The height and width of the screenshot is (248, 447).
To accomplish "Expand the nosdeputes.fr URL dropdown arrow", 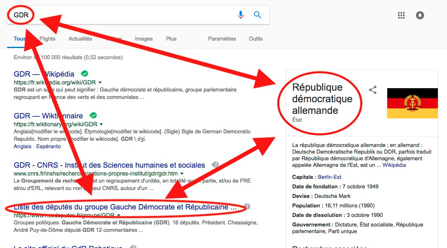I will (119, 215).
